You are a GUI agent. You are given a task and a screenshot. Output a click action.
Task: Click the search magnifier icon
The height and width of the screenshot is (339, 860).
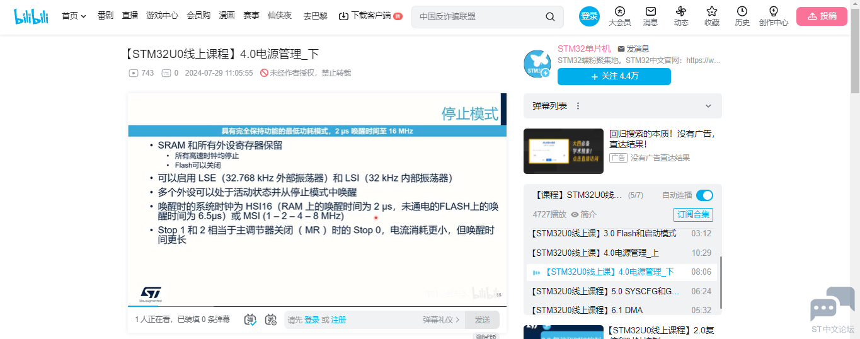click(551, 16)
